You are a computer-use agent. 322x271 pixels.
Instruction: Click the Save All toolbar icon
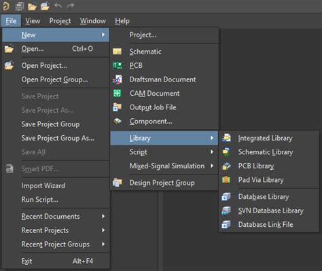pos(20,6)
